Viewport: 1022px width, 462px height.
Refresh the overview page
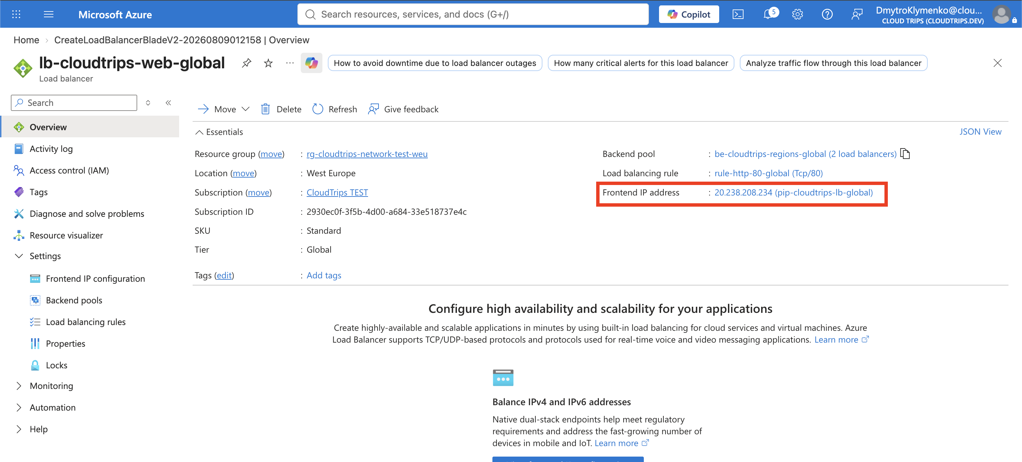coord(335,109)
